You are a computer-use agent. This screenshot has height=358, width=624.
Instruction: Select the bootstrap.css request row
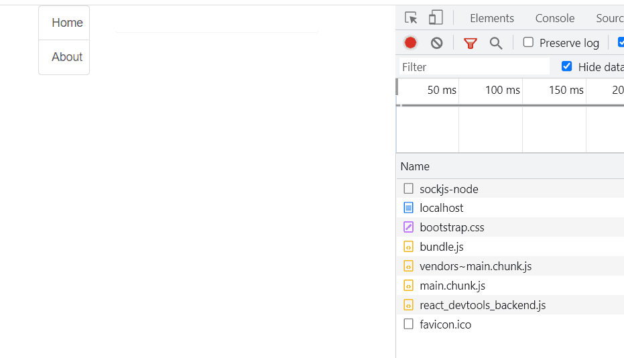pos(510,227)
